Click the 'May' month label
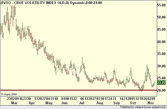Screen dimensions: 167x109 click(49, 103)
